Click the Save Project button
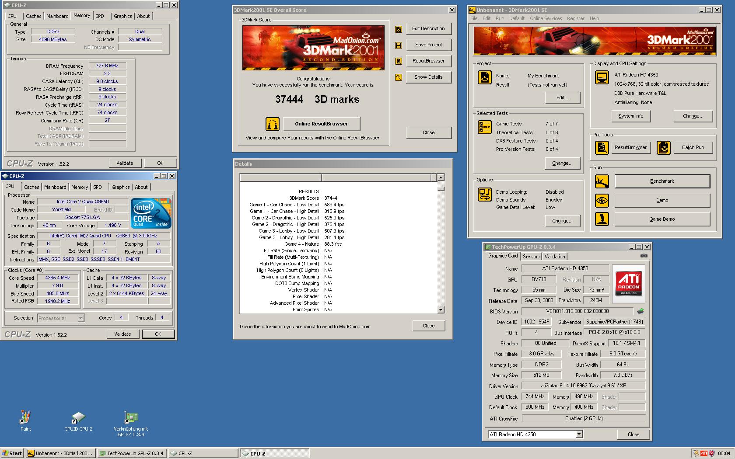The width and height of the screenshot is (735, 459). pyautogui.click(x=429, y=45)
